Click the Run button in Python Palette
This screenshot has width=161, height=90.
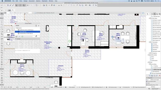pyautogui.click(x=36, y=36)
